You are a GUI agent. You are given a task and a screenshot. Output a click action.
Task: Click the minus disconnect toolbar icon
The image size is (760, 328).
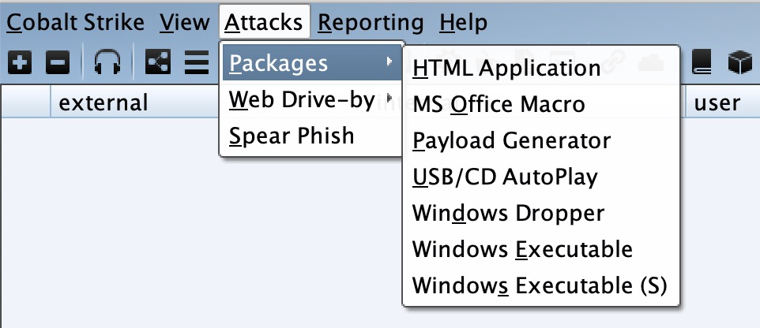(x=58, y=63)
